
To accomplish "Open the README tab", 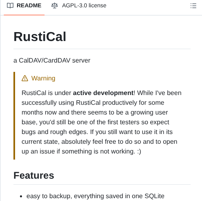I will pos(24,6).
